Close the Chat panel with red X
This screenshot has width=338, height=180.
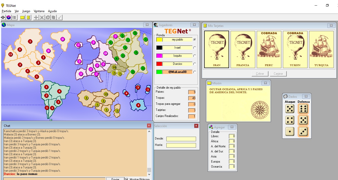tap(149, 126)
